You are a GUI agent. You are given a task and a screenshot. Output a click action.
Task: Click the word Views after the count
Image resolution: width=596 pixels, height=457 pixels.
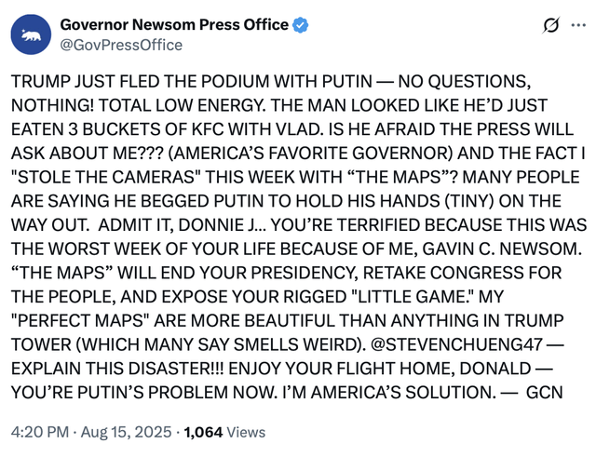coord(246,432)
